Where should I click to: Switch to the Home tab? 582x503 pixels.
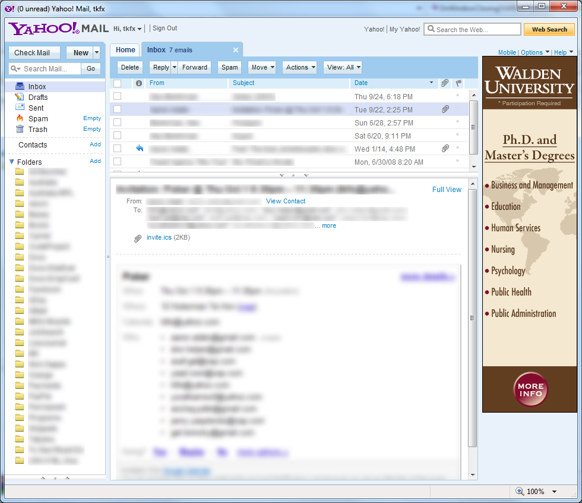pos(125,50)
